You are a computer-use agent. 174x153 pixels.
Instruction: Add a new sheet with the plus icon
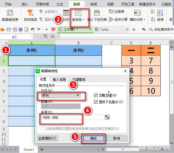tap(42, 149)
